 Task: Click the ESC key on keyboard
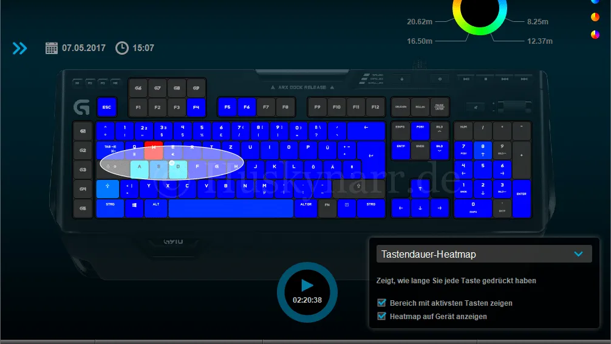[107, 107]
